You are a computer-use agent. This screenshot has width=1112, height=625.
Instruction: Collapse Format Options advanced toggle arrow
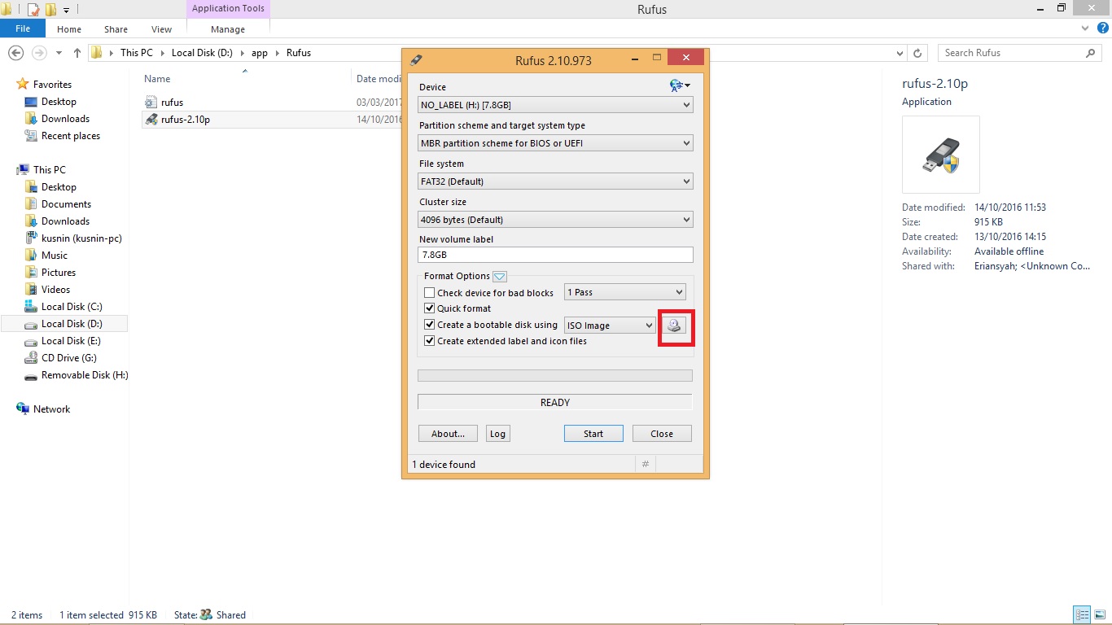[500, 277]
